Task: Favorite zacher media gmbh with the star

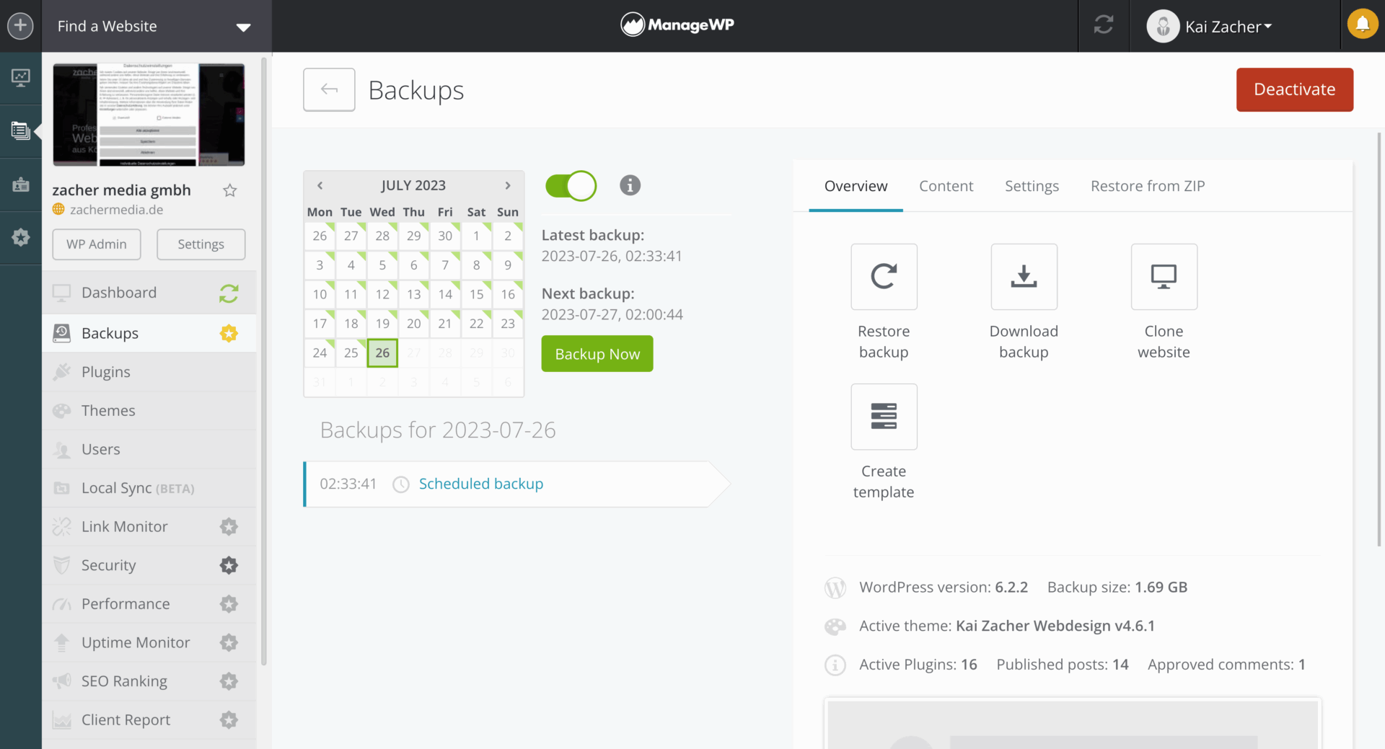Action: 230,190
